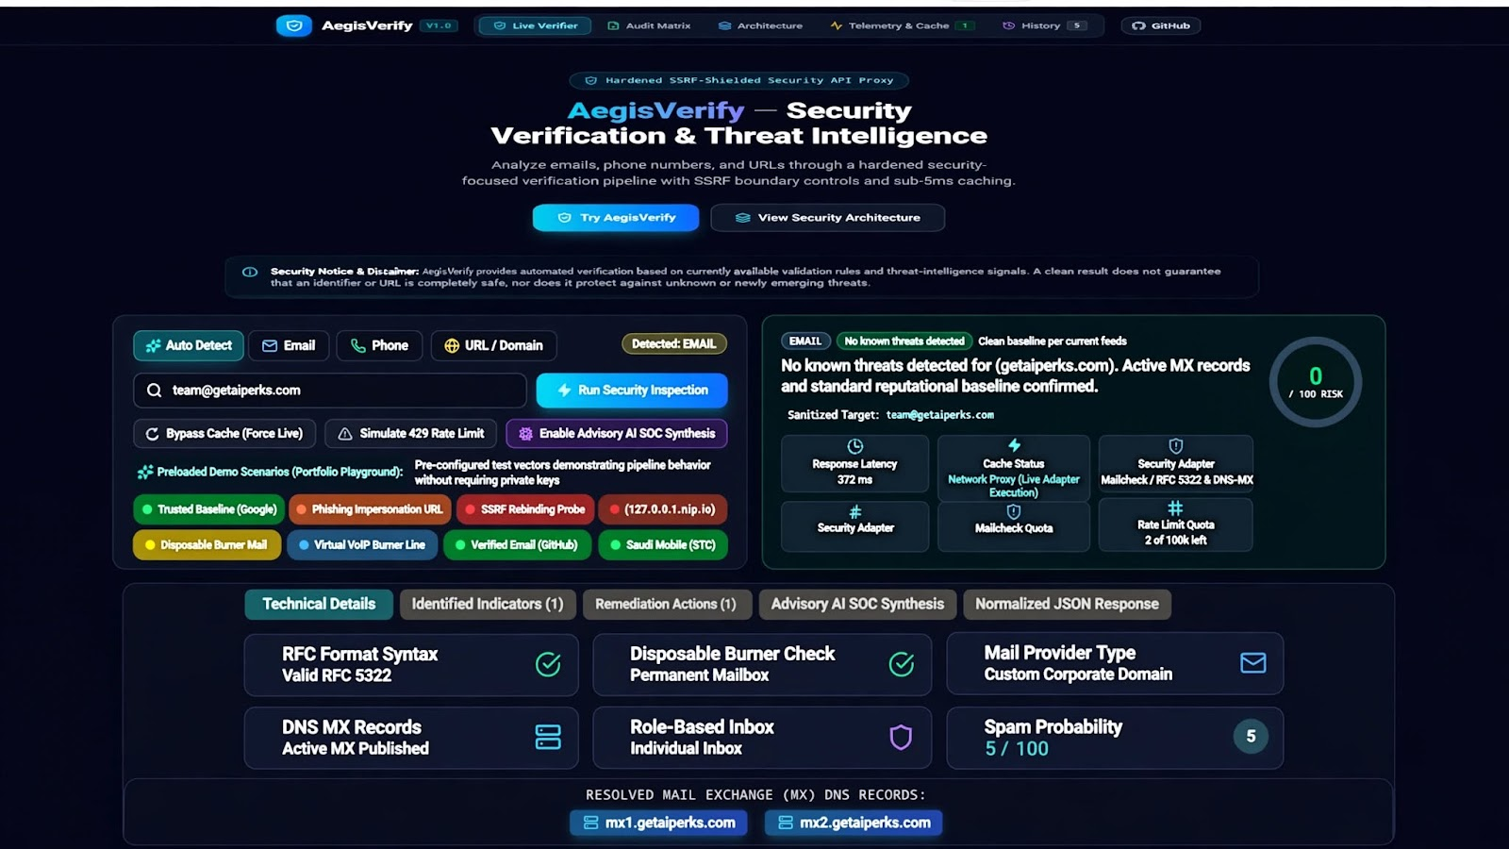Click No known threats detected badge

click(x=904, y=341)
